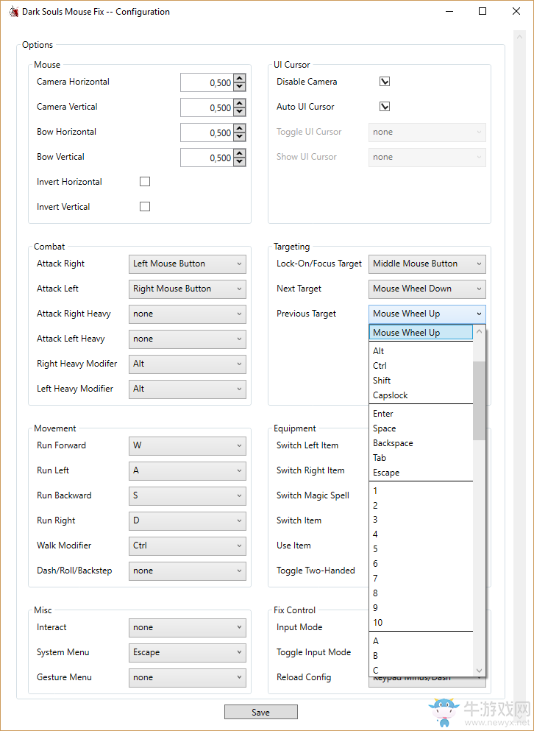The image size is (534, 731).
Task: Select Space in the open list
Action: click(x=421, y=428)
